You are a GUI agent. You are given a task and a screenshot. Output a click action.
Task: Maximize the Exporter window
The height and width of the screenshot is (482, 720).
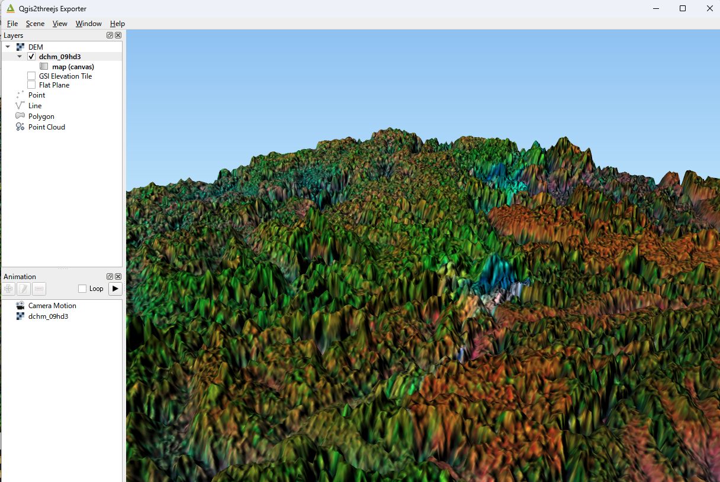point(683,8)
